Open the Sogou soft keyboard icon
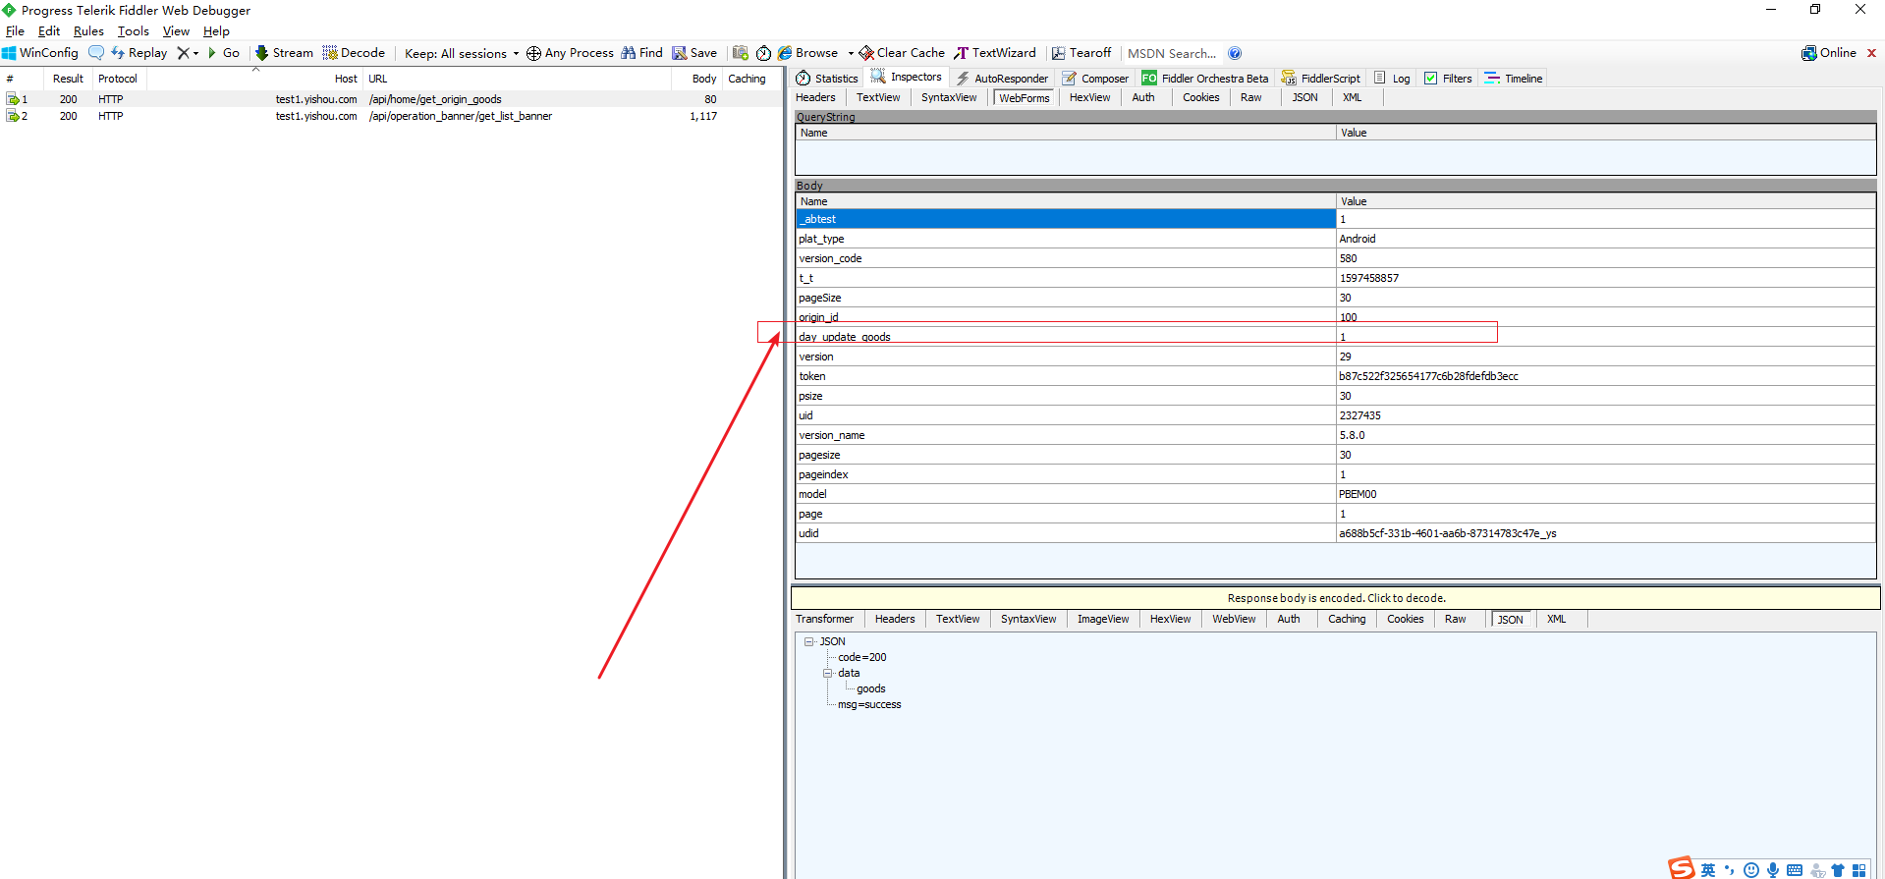Image resolution: width=1885 pixels, height=879 pixels. click(x=1795, y=870)
